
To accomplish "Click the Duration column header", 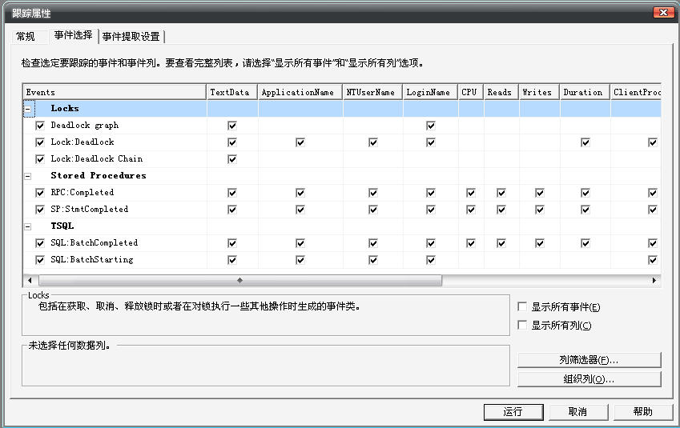I will 585,92.
